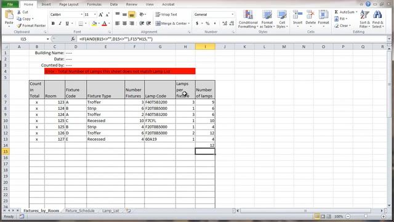The image size is (394, 222).
Task: Open the Lamp_List sheet tab
Action: coord(111,211)
